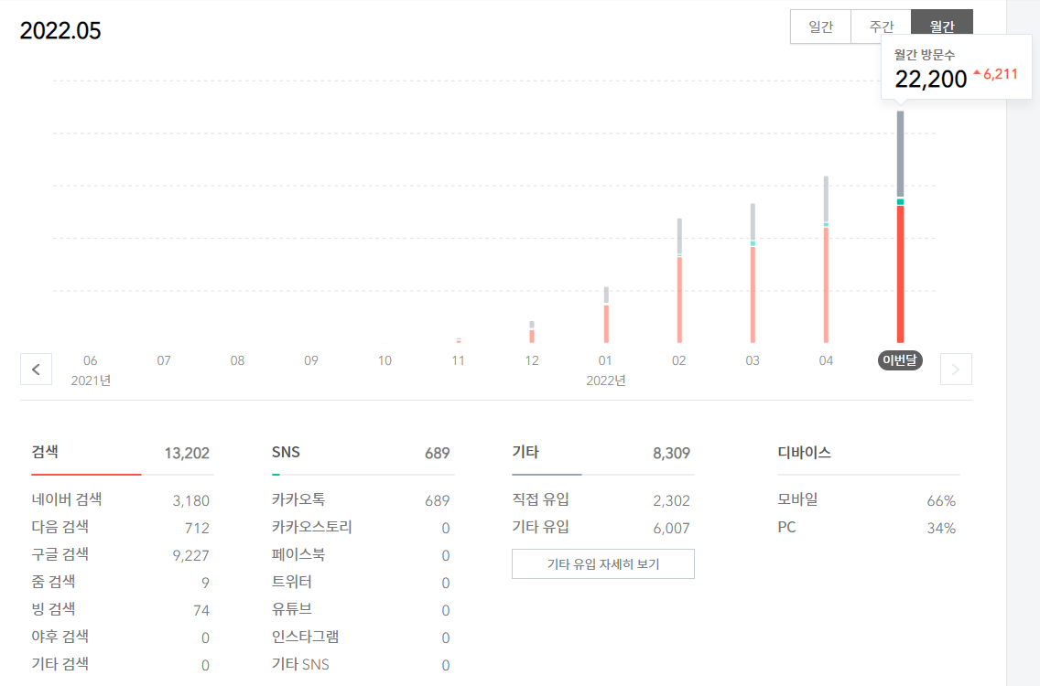Select the 11 month bar
This screenshot has height=686, width=1040.
(459, 340)
